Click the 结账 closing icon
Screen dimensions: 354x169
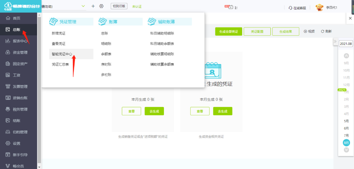pos(8,121)
